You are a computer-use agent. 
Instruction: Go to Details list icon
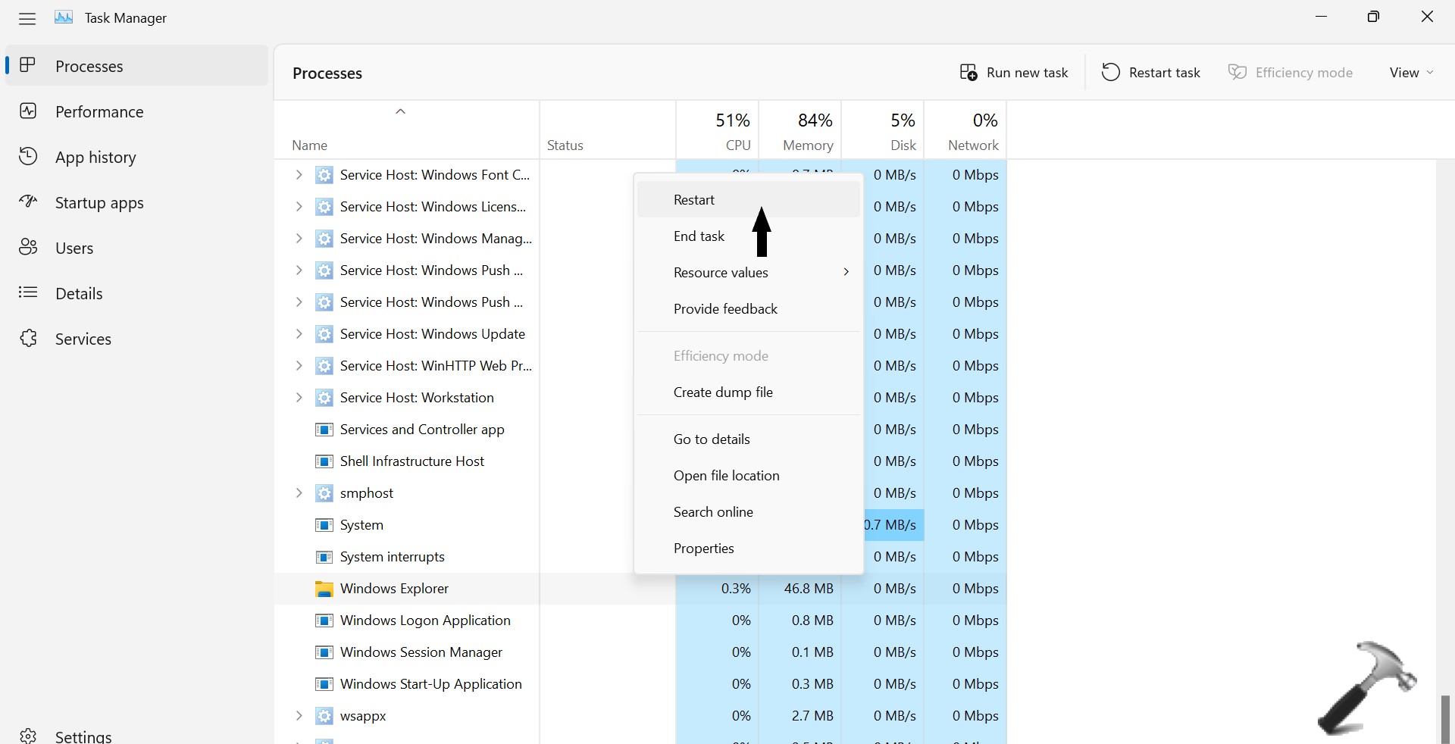pos(28,293)
